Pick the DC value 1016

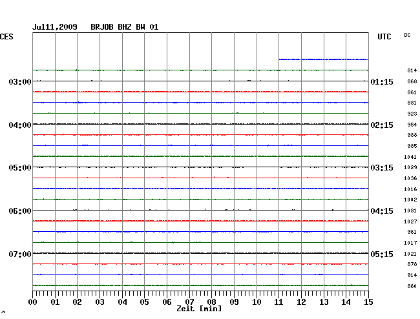click(x=410, y=189)
